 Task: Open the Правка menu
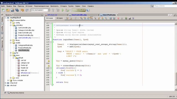pos(9,6)
